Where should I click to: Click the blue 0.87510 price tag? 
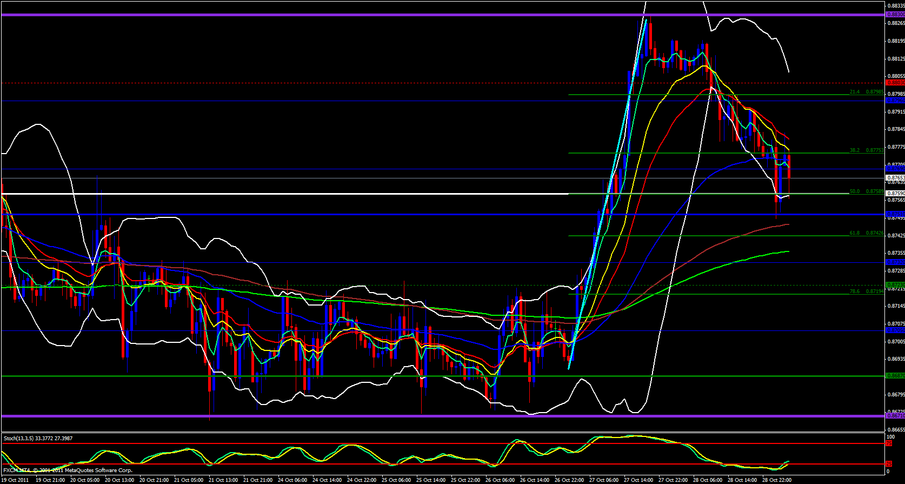click(x=895, y=214)
